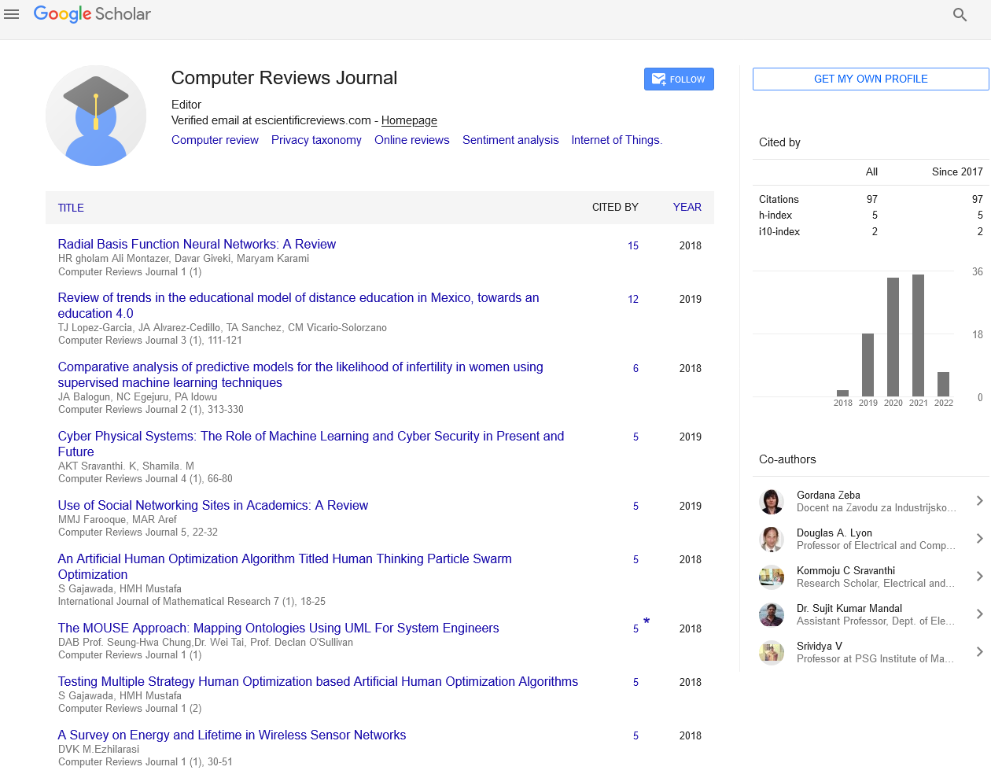Expand the chevron next to Kommoju C Sravanthi
The height and width of the screenshot is (774, 991).
979,577
